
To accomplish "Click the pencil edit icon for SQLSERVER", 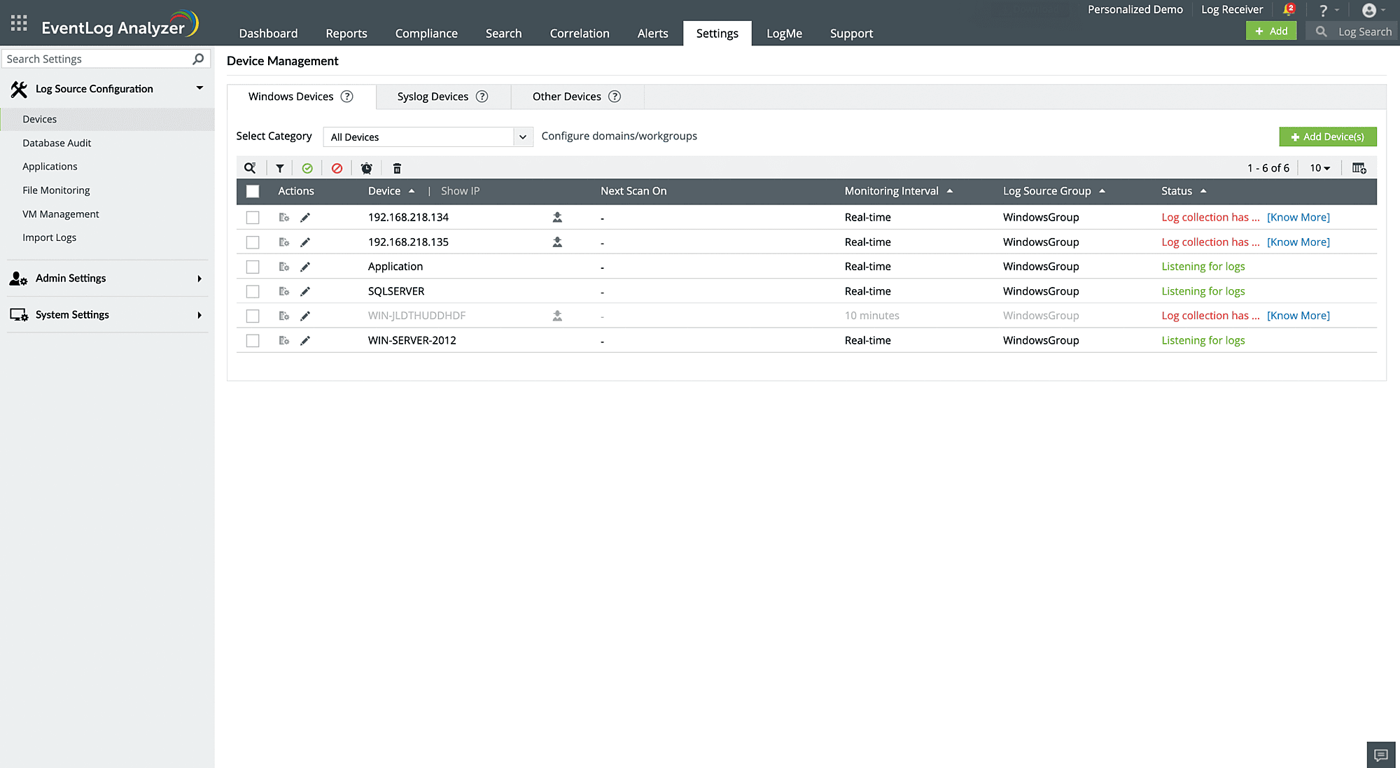I will click(305, 291).
